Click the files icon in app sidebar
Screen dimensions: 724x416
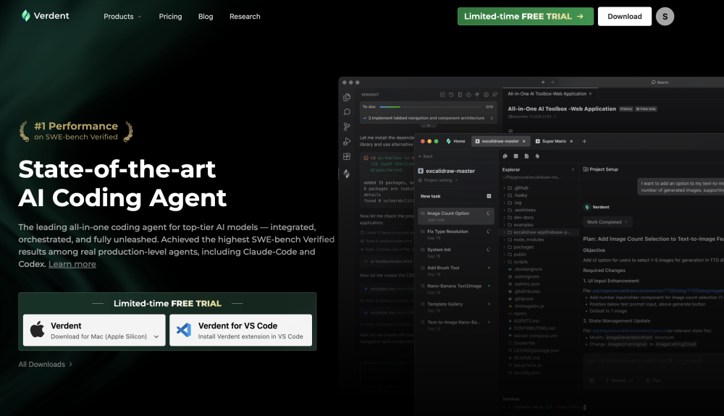pyautogui.click(x=347, y=97)
